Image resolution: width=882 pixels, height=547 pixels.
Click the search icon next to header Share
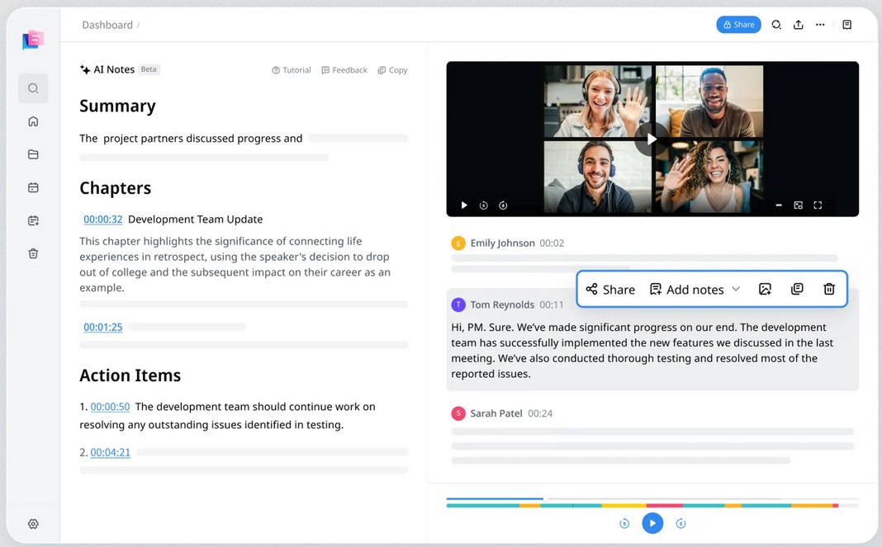point(776,25)
